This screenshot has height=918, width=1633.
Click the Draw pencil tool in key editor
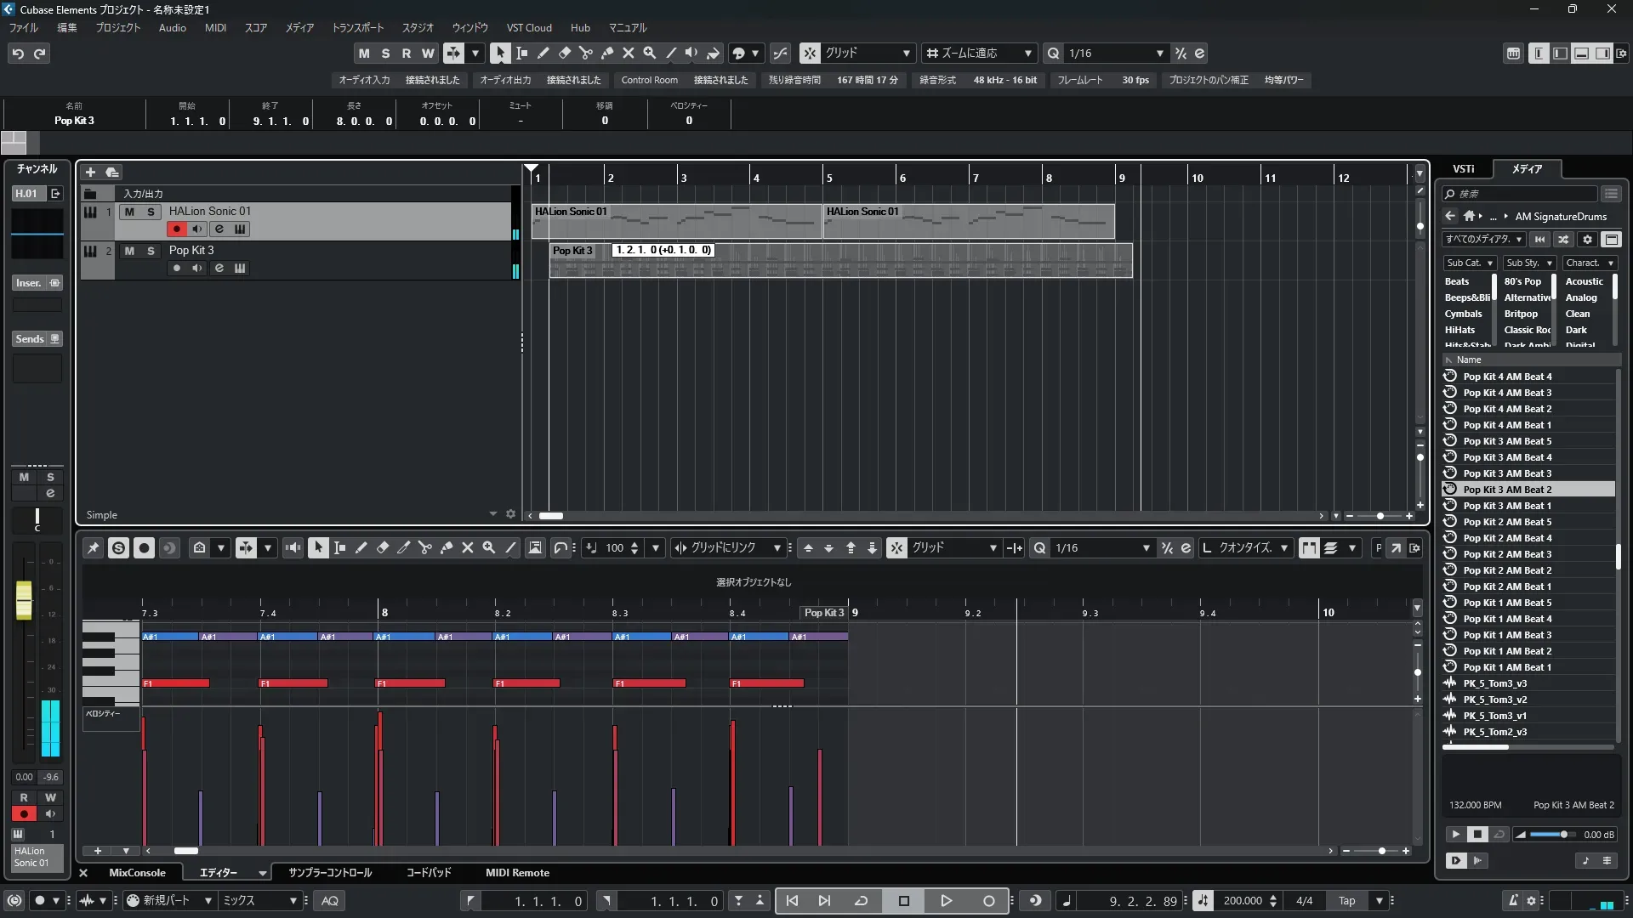361,548
